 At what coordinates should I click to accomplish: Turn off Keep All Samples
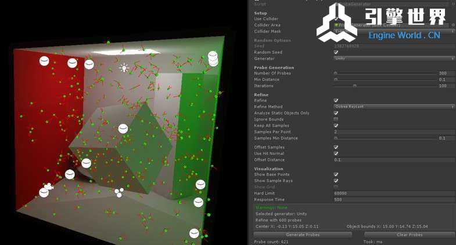pyautogui.click(x=336, y=126)
